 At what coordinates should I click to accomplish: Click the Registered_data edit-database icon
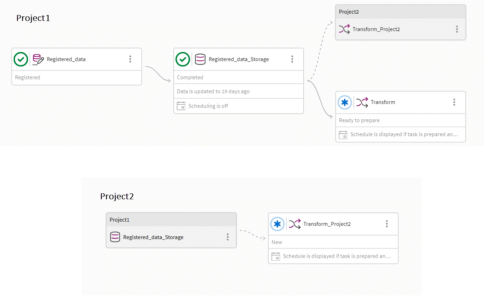click(38, 59)
